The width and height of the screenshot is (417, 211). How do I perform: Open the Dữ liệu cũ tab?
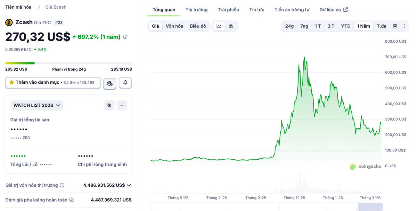[334, 10]
